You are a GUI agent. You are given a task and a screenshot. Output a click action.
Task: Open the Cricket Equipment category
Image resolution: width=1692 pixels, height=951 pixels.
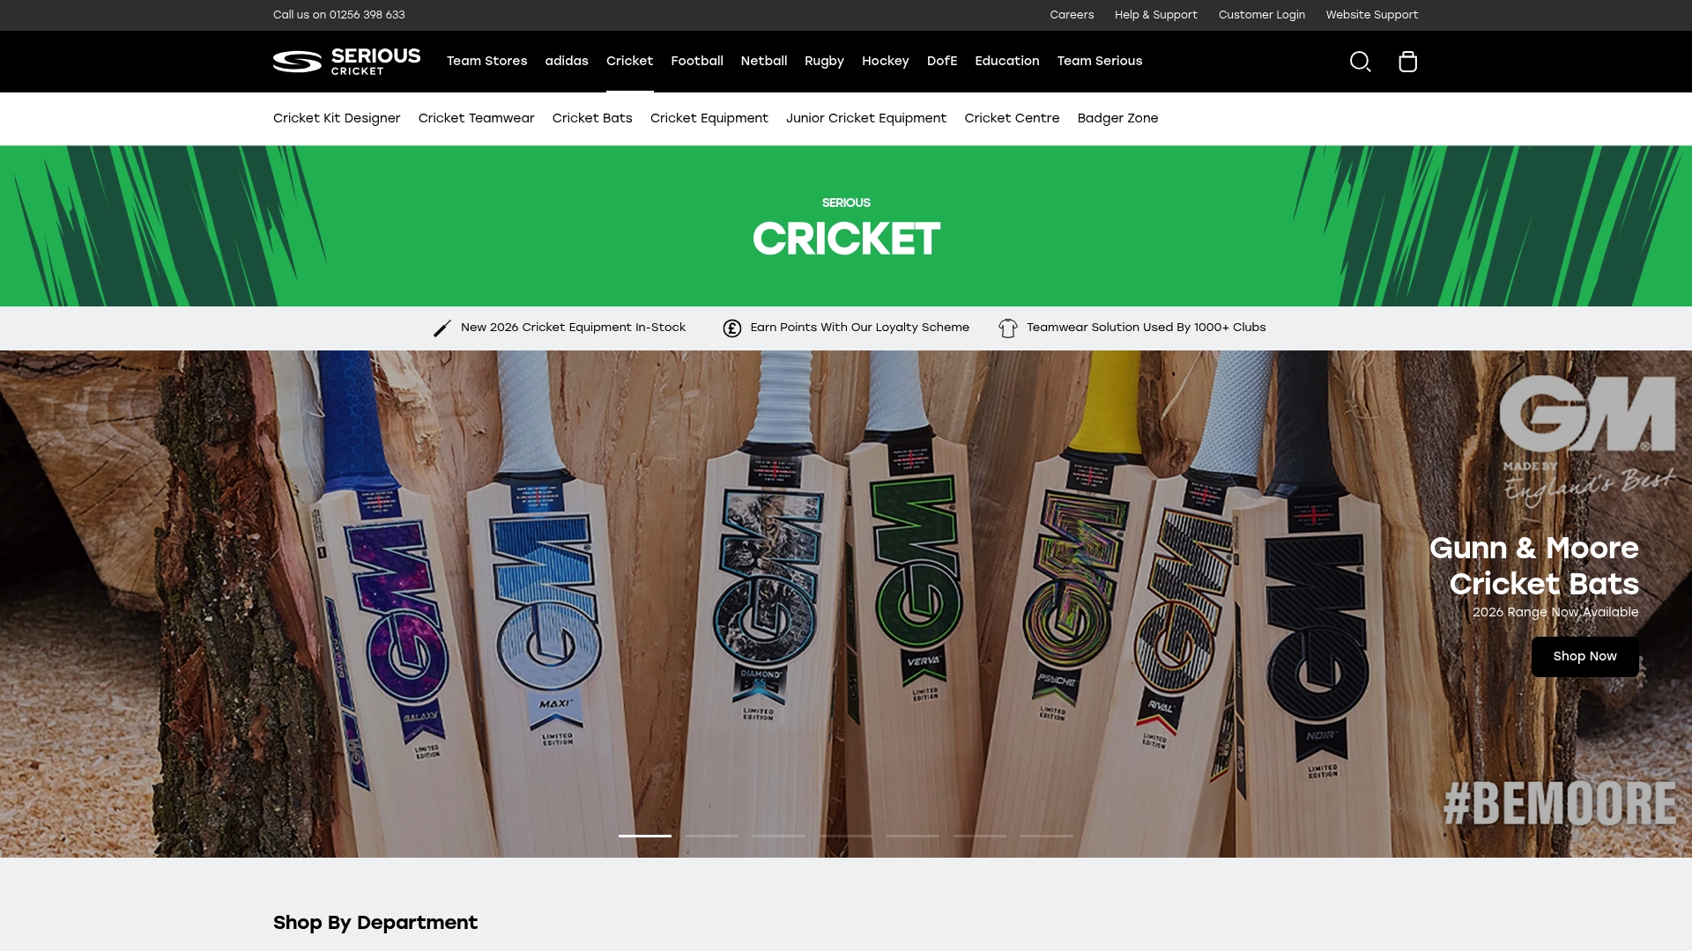[x=709, y=118]
